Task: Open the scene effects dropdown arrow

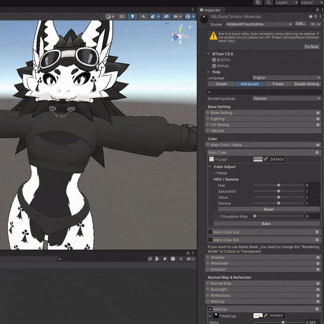Action: point(158,17)
